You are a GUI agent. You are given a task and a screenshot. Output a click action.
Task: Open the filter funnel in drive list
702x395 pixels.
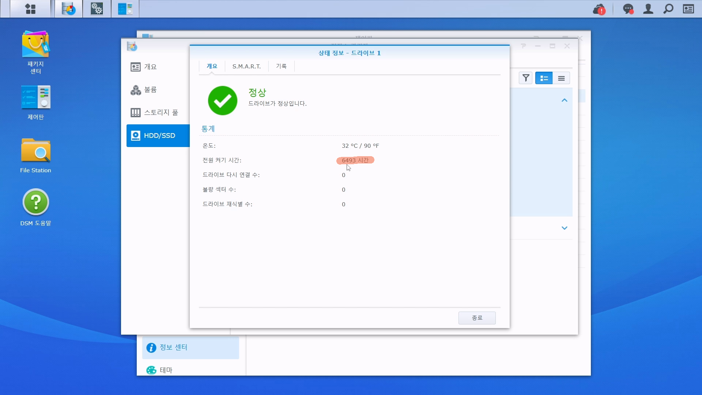tap(525, 78)
